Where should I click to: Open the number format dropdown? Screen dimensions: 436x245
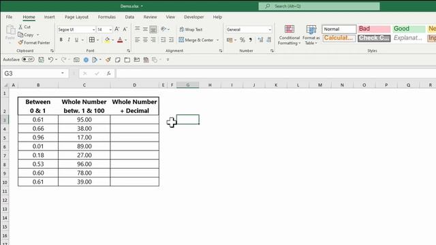coord(270,29)
